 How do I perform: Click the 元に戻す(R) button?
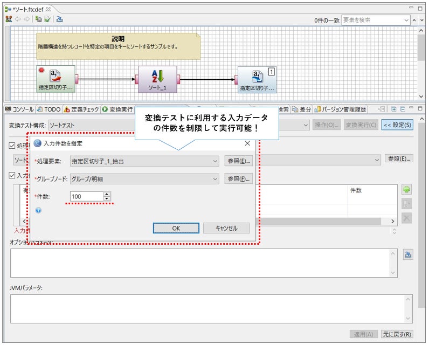tap(397, 334)
